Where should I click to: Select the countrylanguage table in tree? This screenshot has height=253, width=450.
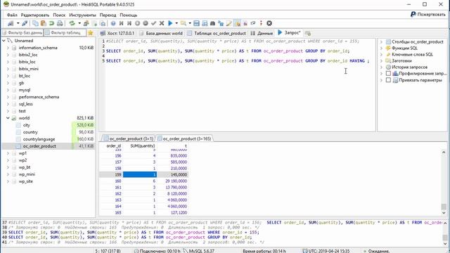pyautogui.click(x=39, y=139)
